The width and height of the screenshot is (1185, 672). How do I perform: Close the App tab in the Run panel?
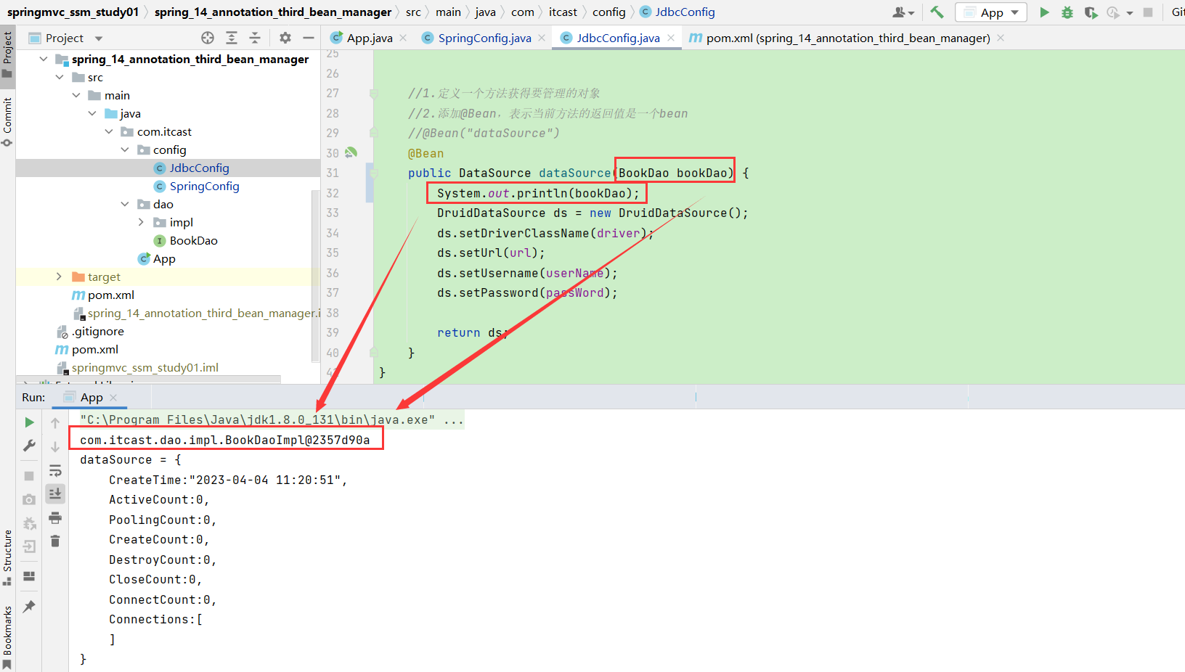[113, 397]
